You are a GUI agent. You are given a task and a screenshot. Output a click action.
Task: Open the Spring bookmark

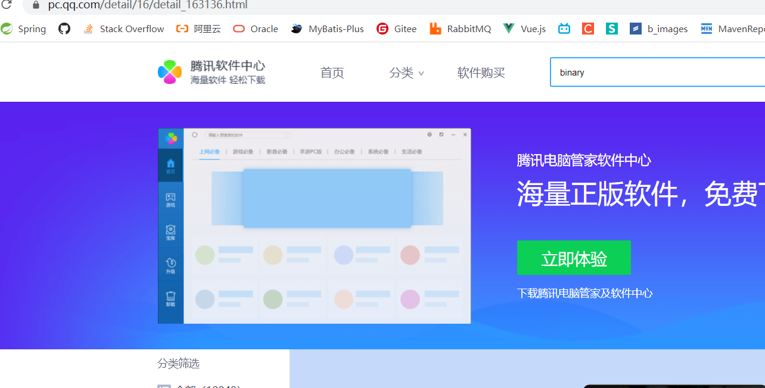(24, 29)
